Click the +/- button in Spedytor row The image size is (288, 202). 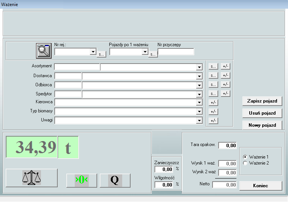(225, 93)
